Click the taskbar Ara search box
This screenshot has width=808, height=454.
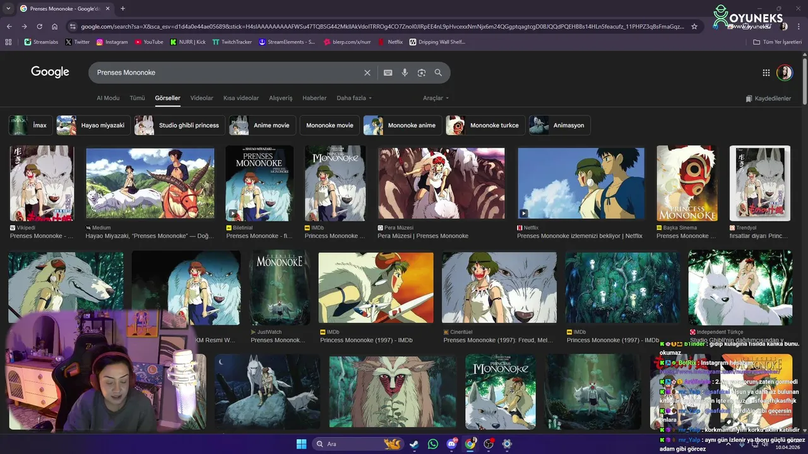click(359, 444)
